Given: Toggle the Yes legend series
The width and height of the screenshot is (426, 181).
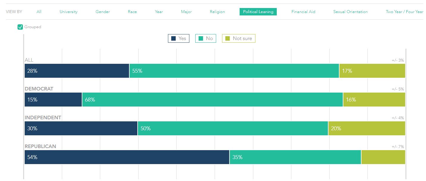Looking at the screenshot, I should pos(179,39).
